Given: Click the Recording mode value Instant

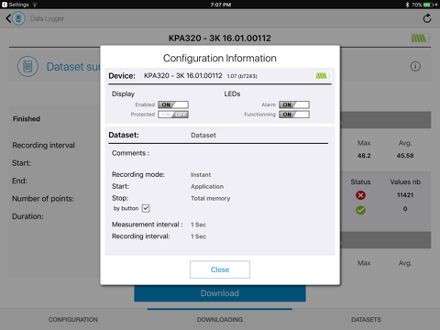Looking at the screenshot, I should [x=201, y=175].
